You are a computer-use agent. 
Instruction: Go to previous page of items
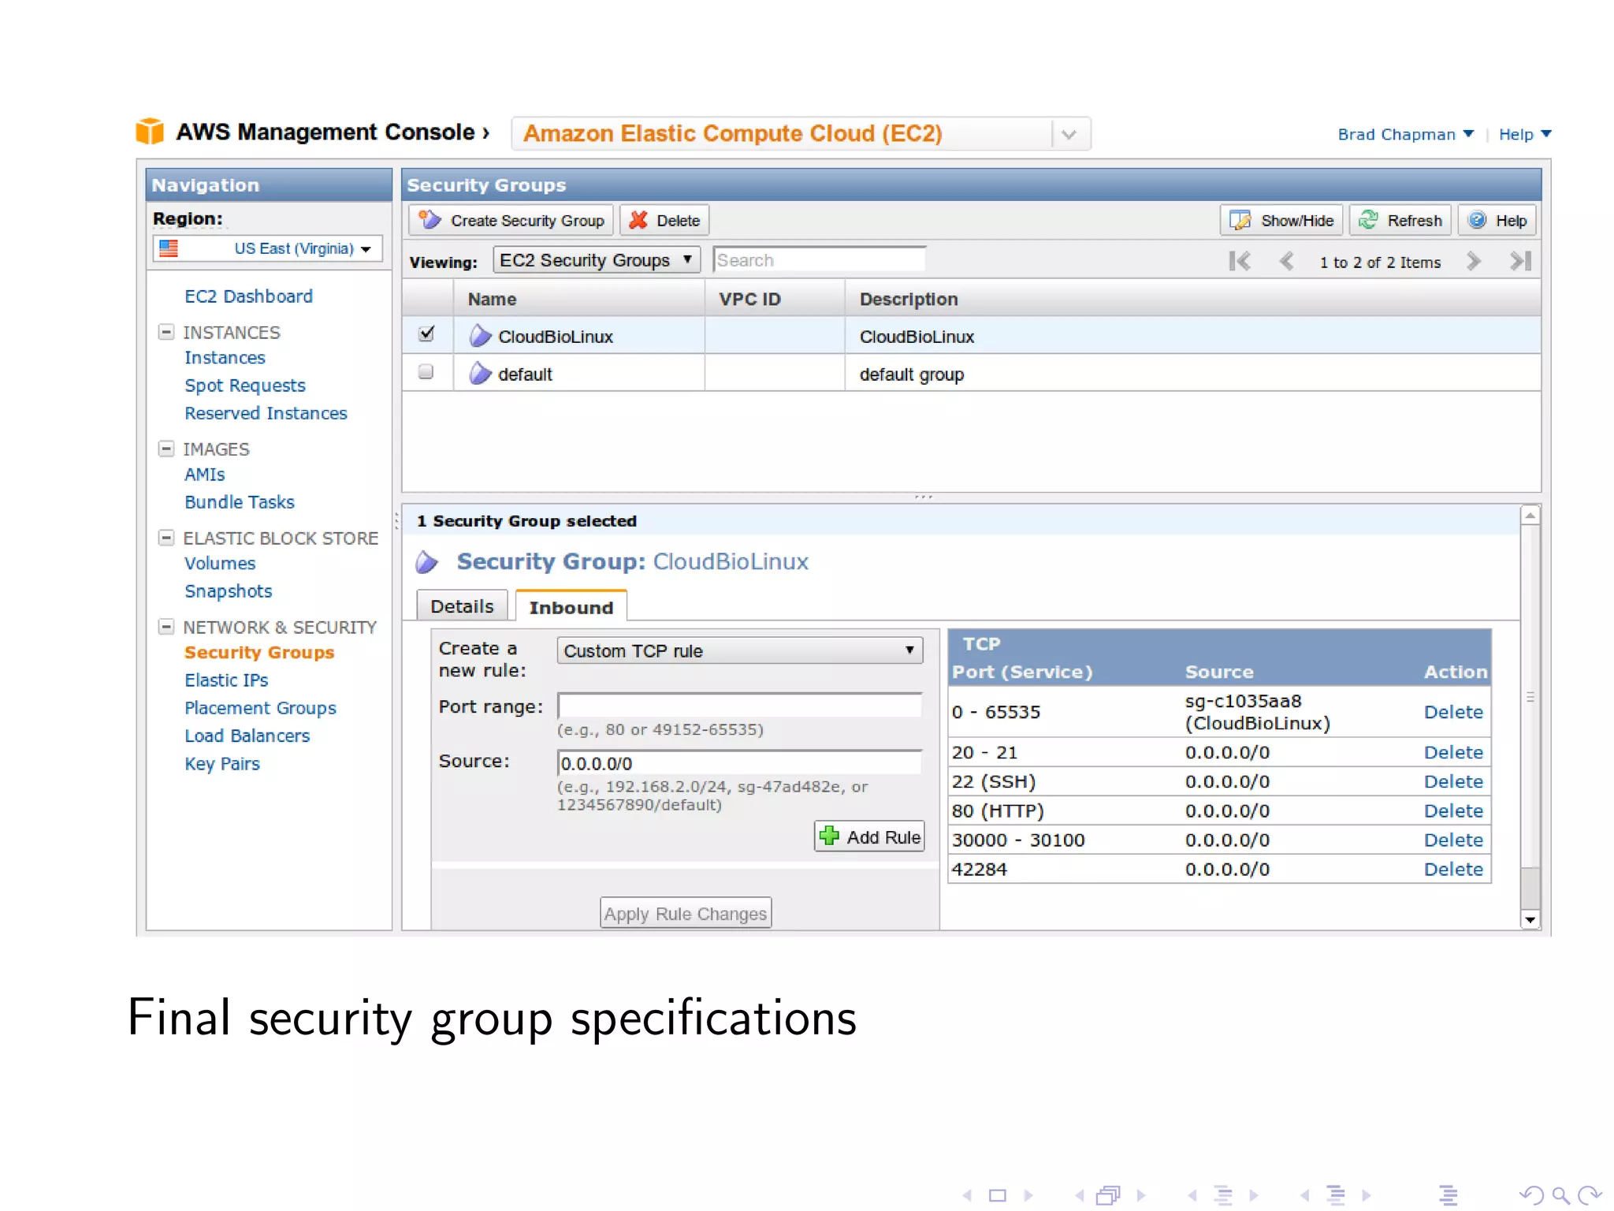(x=1286, y=261)
